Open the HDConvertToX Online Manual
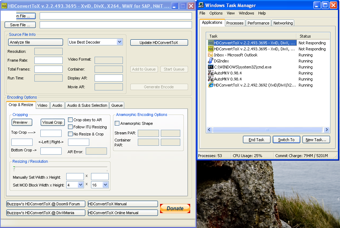The image size is (340, 228). coord(123,213)
